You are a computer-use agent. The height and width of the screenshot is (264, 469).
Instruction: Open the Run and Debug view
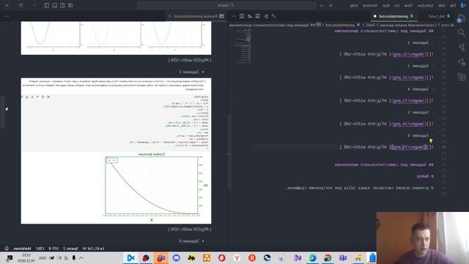pos(462,62)
